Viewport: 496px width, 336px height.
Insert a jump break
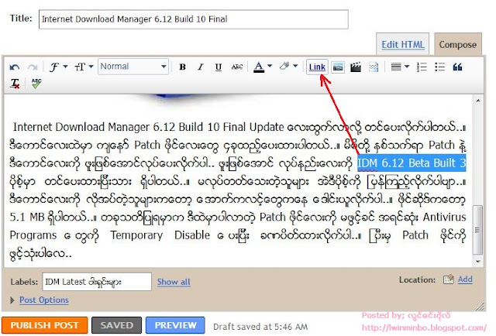(374, 67)
